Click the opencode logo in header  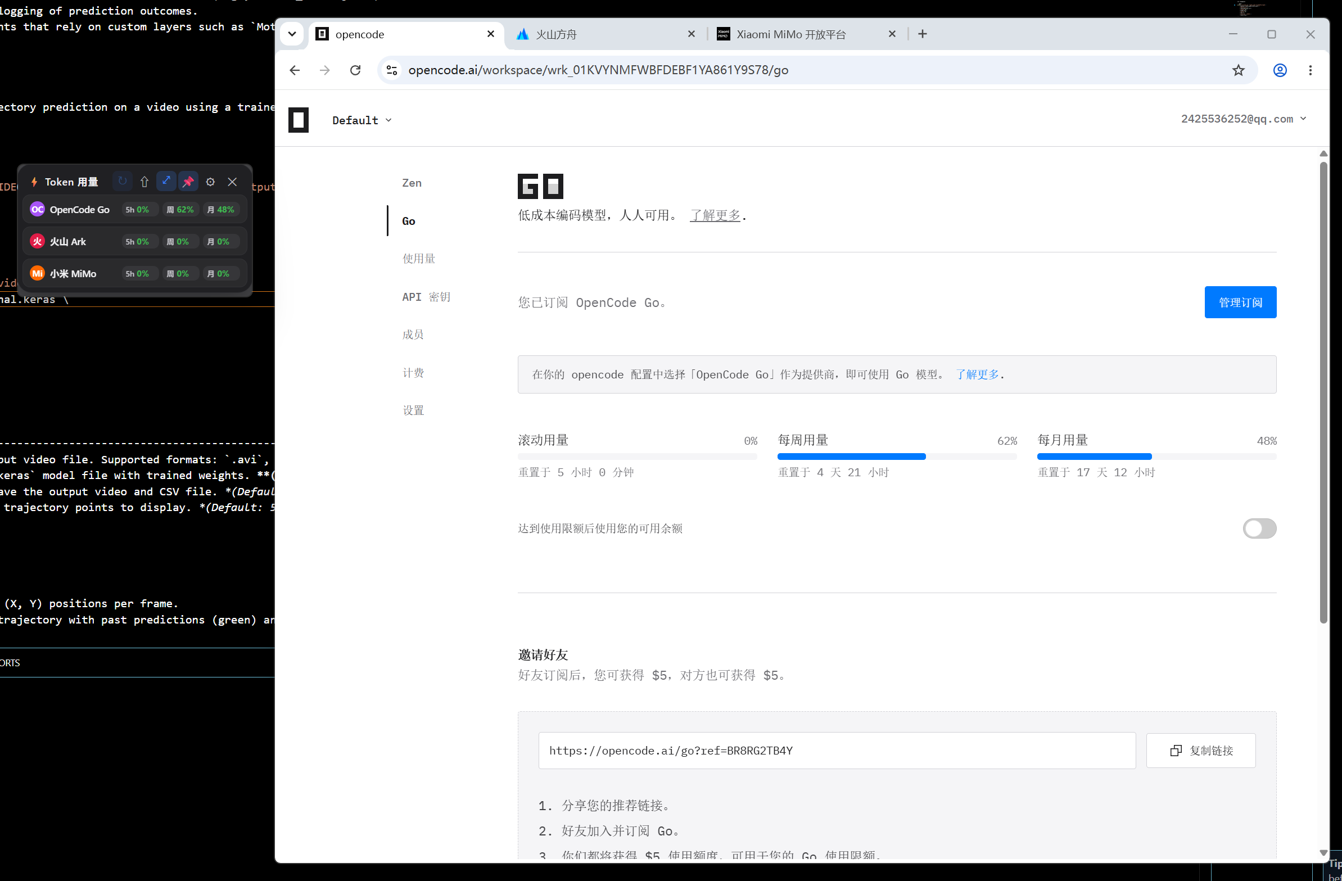[299, 120]
